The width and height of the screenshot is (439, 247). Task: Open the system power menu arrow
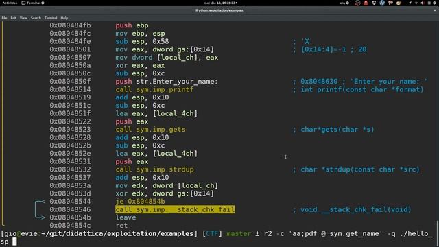pos(434,3)
